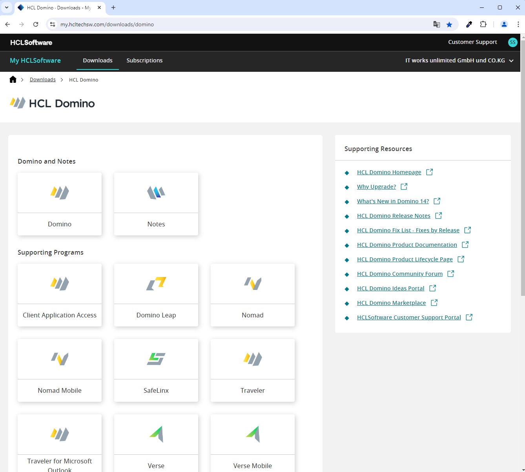The width and height of the screenshot is (525, 472).
Task: Open the Verse tile
Action: point(156,443)
